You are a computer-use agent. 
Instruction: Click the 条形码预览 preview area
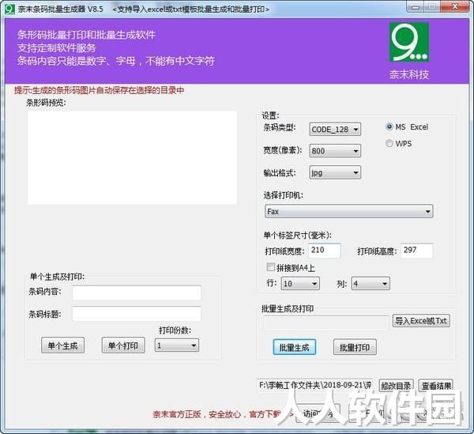(x=132, y=157)
